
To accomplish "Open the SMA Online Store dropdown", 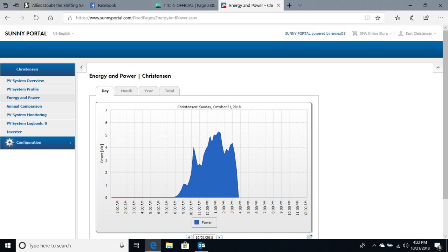I will coord(372,34).
